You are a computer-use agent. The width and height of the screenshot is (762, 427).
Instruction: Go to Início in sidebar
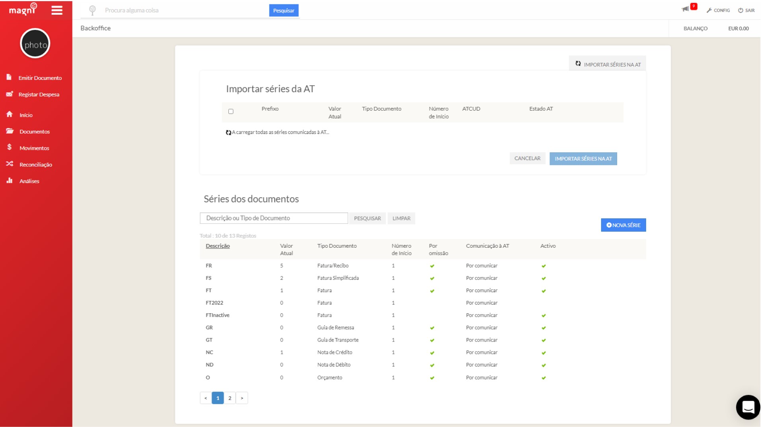(19, 115)
